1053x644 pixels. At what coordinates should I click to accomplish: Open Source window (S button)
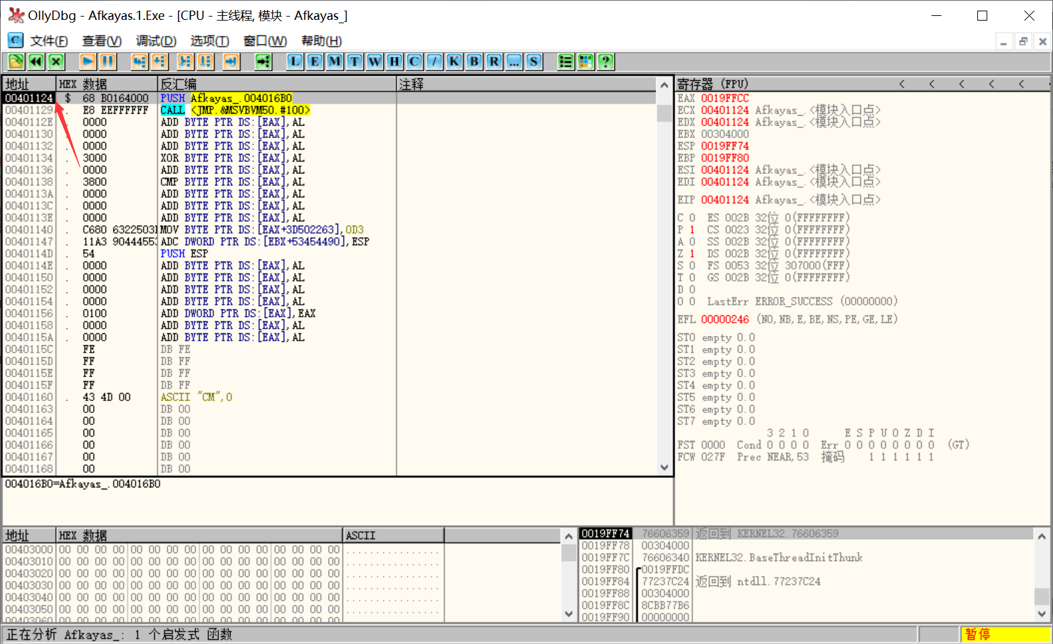pos(534,62)
